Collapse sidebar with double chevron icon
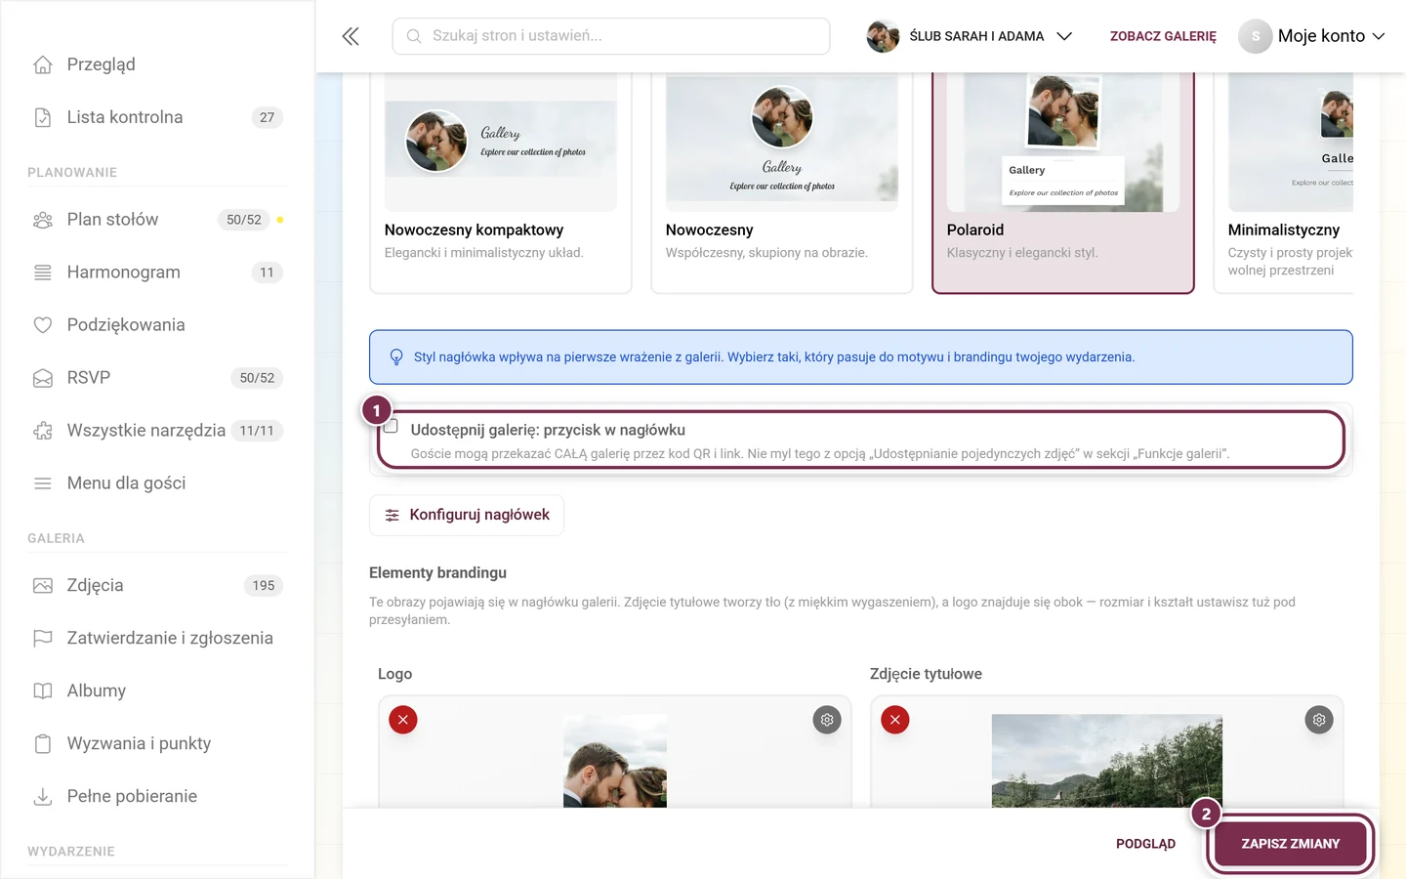 351,36
